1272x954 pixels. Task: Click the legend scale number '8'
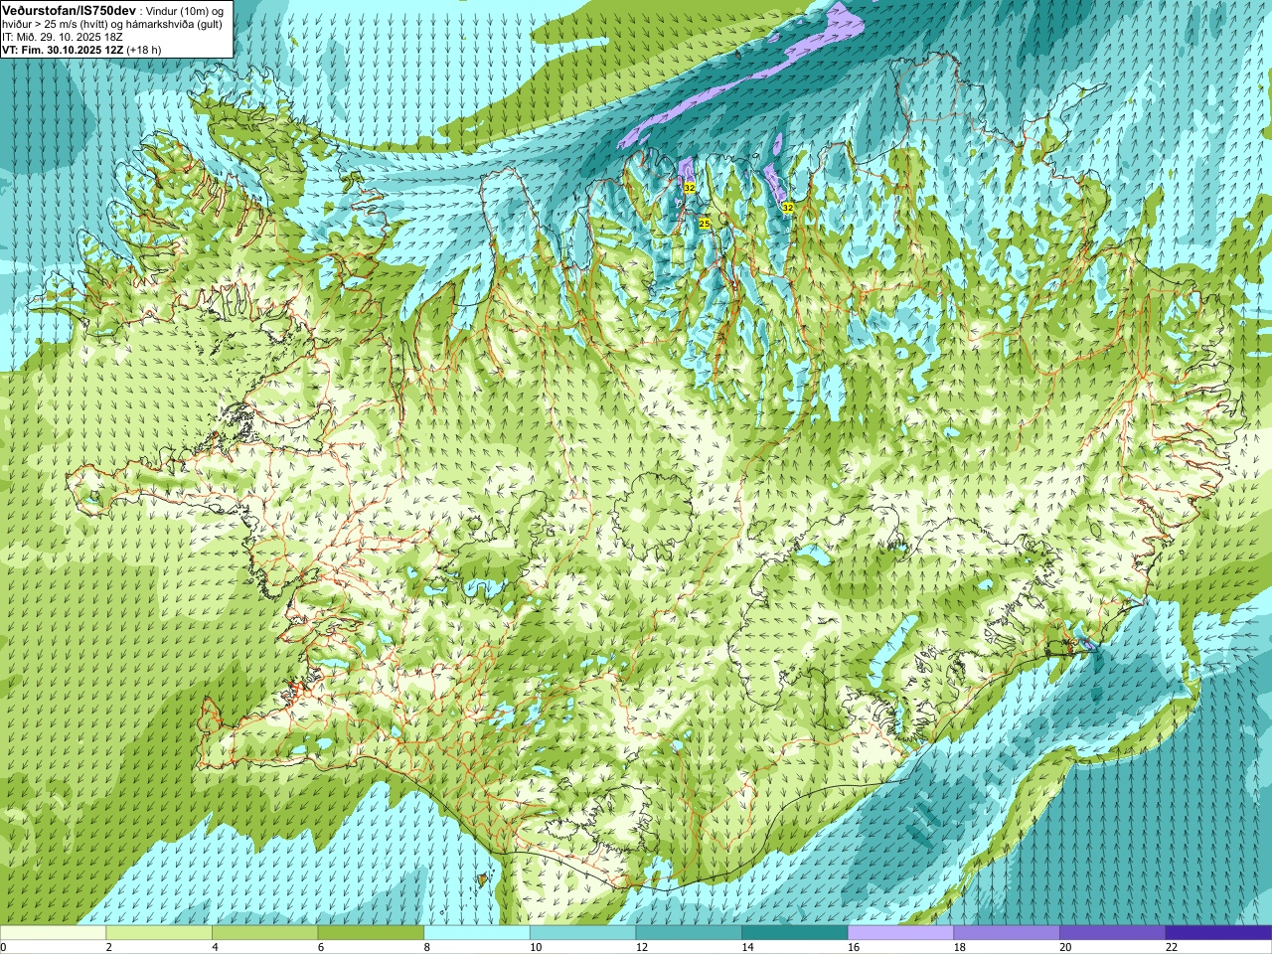(x=428, y=947)
